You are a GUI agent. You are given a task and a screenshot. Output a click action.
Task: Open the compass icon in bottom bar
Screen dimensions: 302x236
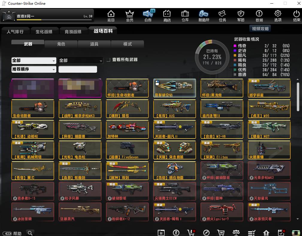coord(206,233)
